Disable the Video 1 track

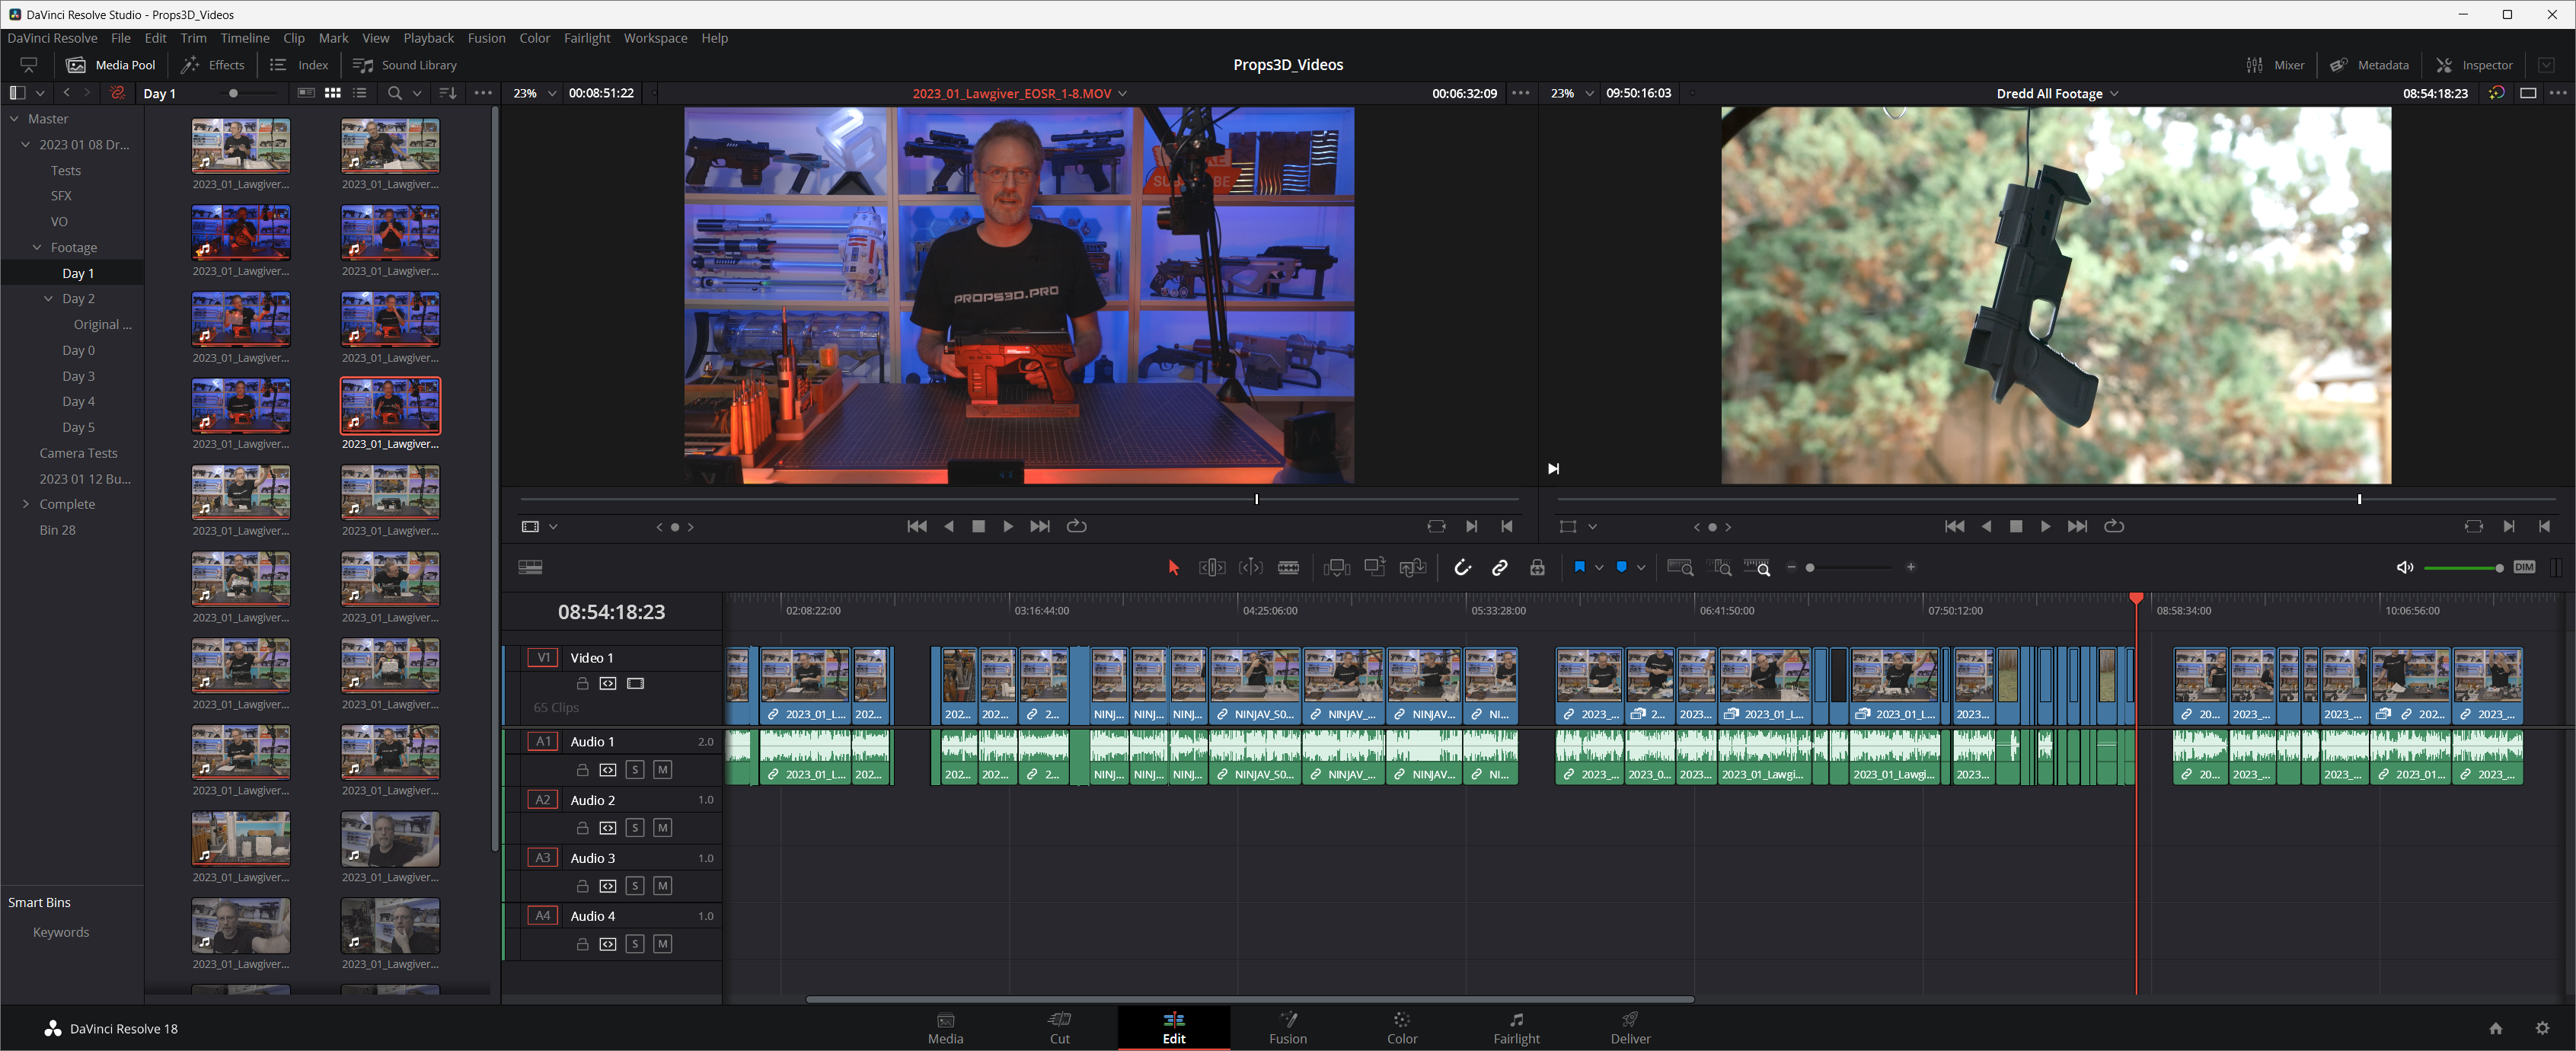[635, 684]
